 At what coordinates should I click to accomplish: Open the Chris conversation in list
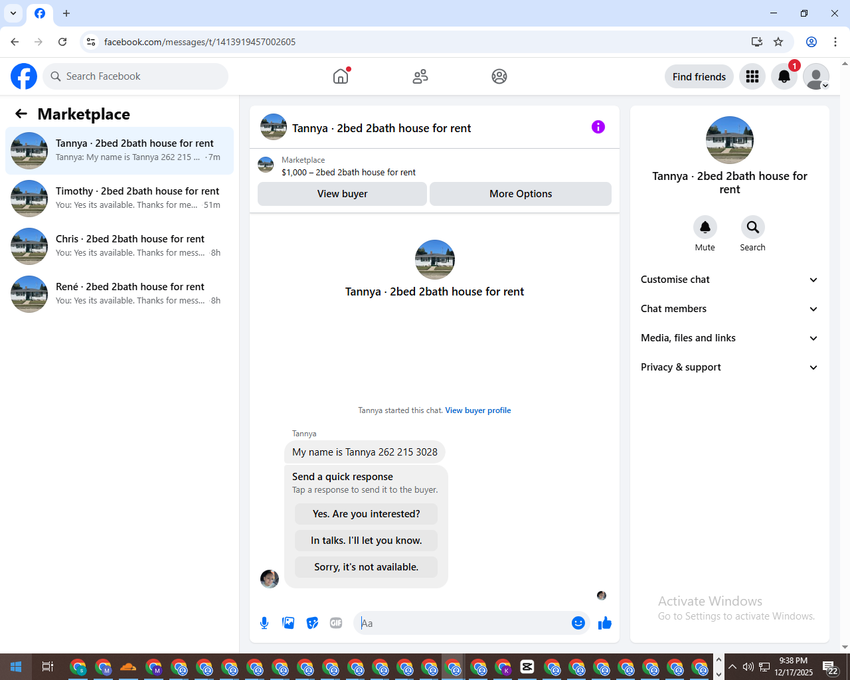tap(120, 246)
